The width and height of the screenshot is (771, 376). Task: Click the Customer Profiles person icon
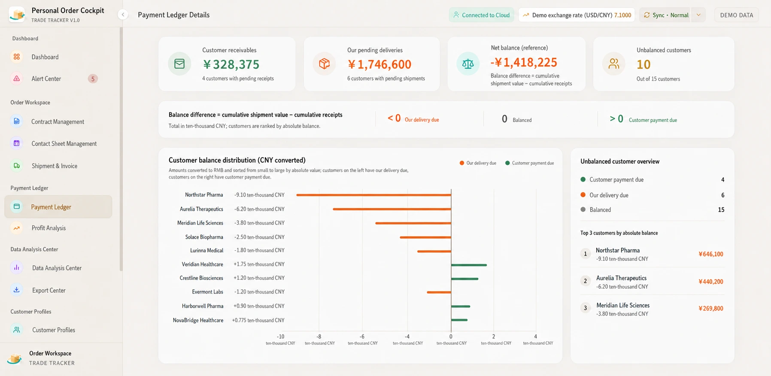click(x=17, y=330)
